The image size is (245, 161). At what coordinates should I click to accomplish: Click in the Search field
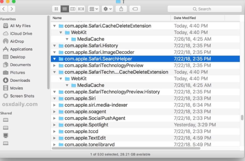tap(204, 9)
